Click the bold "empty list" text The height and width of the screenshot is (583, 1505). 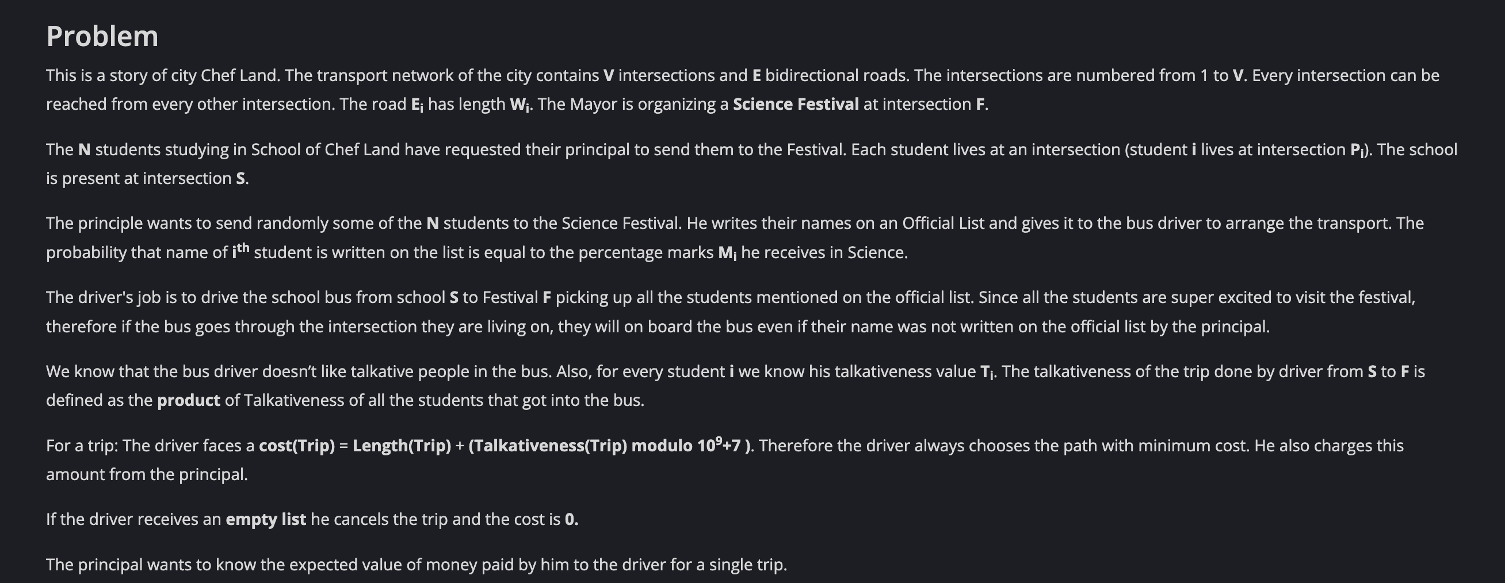(265, 519)
